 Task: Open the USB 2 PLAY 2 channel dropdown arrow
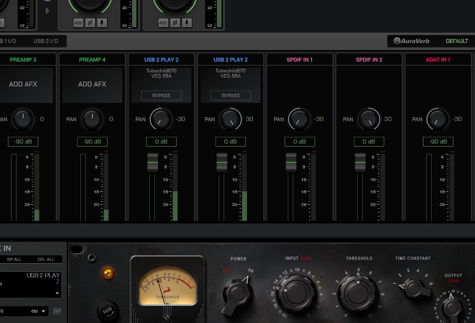point(57,293)
